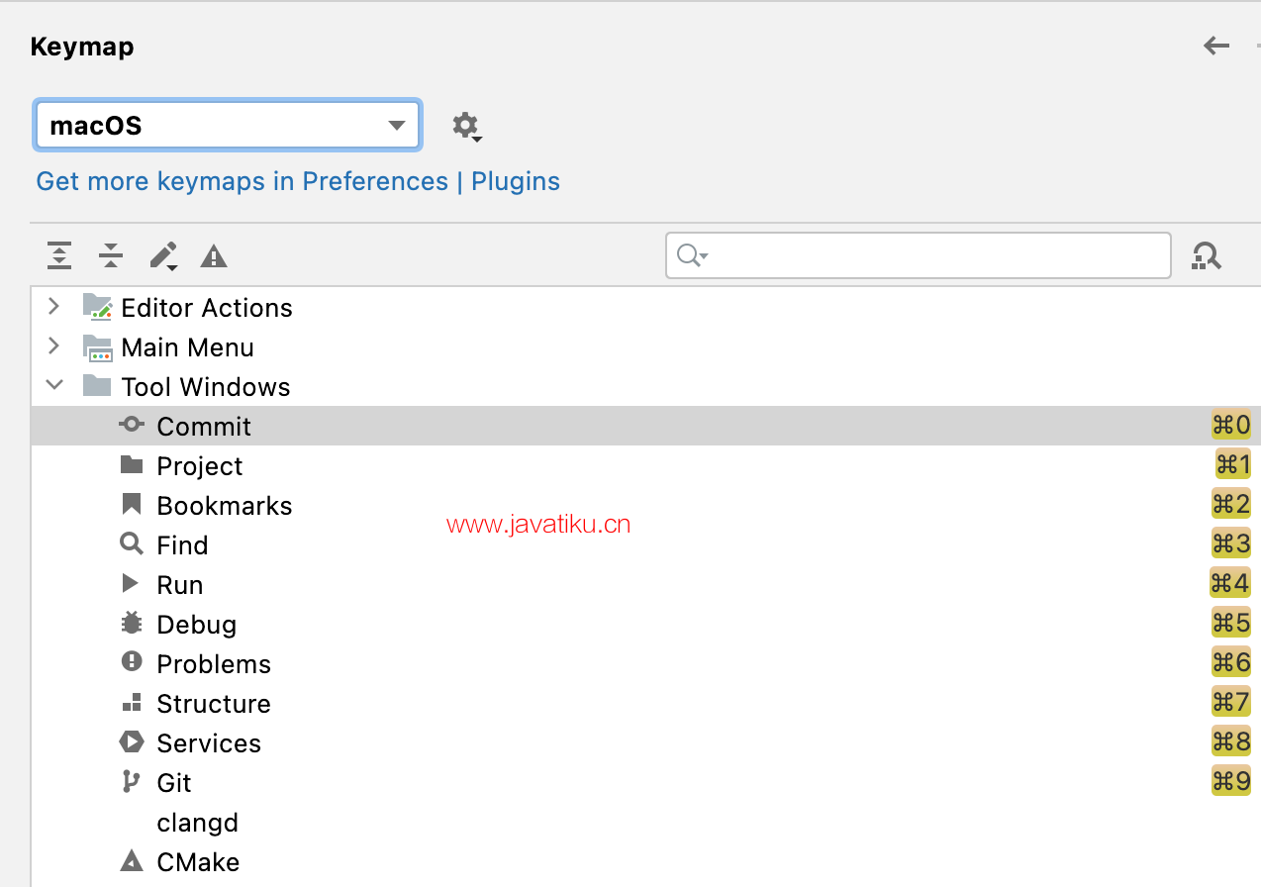Click Find Actions by Shortcut icon
The height and width of the screenshot is (887, 1261).
click(1206, 256)
